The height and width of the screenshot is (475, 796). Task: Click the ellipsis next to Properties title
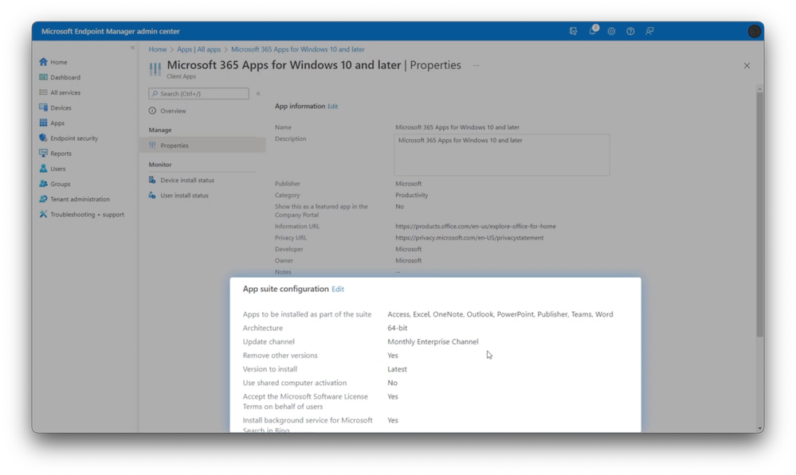(x=476, y=65)
